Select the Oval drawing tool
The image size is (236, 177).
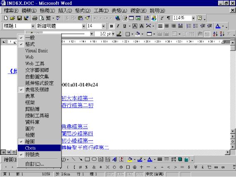(x=94, y=160)
